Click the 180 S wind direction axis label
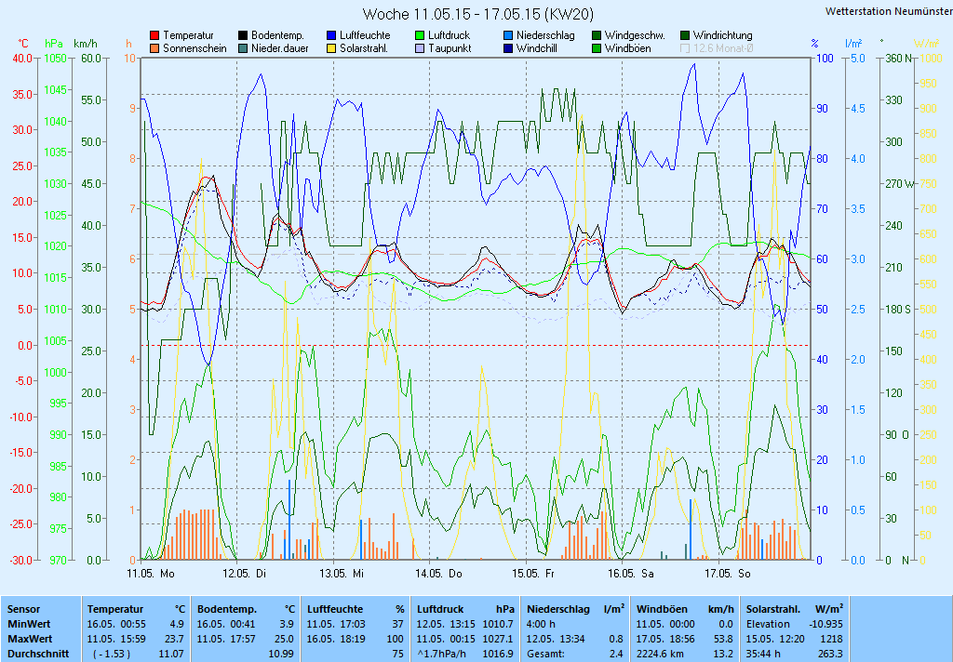The height and width of the screenshot is (662, 953). click(x=898, y=309)
